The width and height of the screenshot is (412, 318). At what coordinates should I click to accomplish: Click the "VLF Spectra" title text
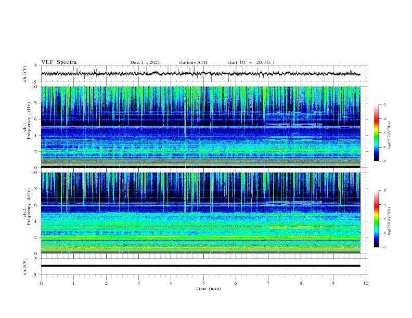pyautogui.click(x=59, y=62)
